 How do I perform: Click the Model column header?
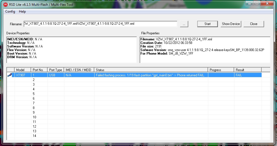pyautogui.click(x=23, y=70)
